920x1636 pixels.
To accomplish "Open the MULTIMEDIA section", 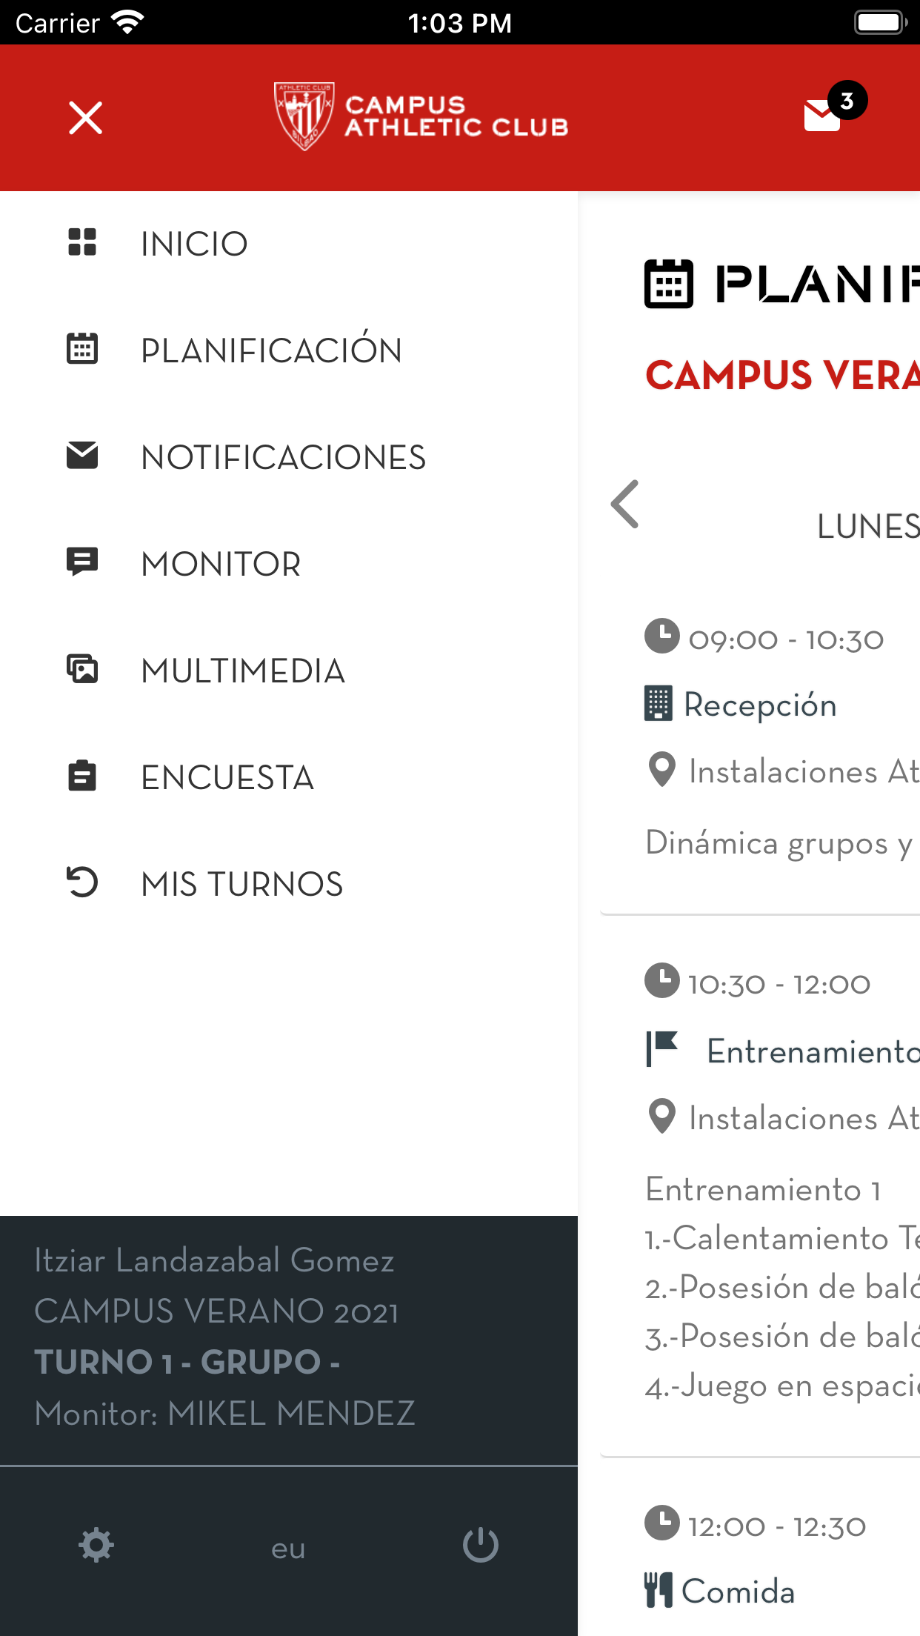I will click(243, 671).
